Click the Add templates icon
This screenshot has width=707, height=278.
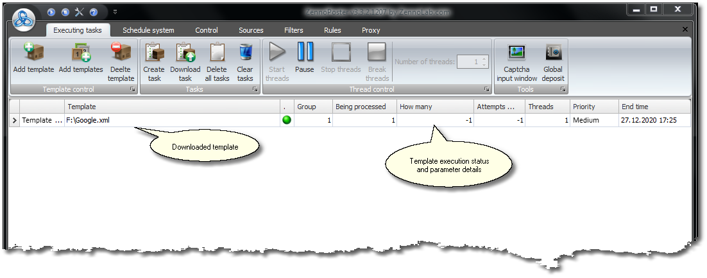(x=81, y=53)
